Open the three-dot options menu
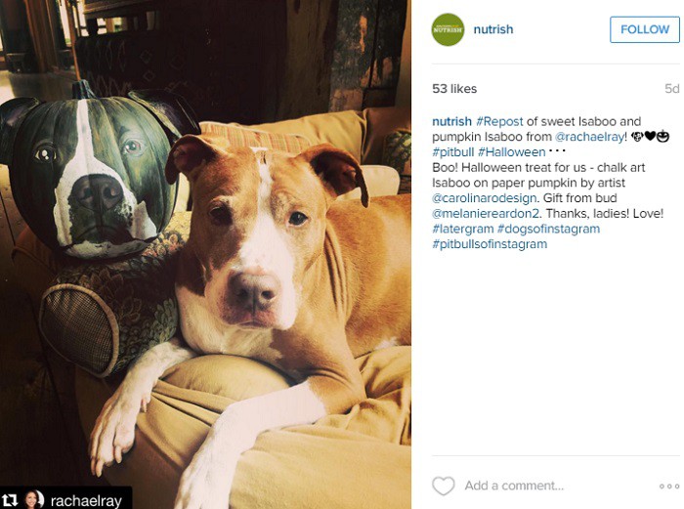Screen dimensions: 684x509 tap(669, 486)
